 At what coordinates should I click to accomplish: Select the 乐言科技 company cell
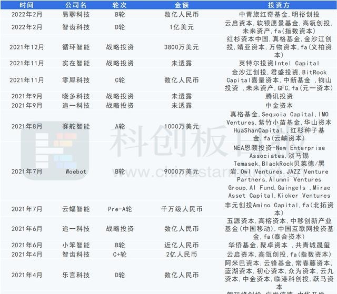tap(76, 275)
